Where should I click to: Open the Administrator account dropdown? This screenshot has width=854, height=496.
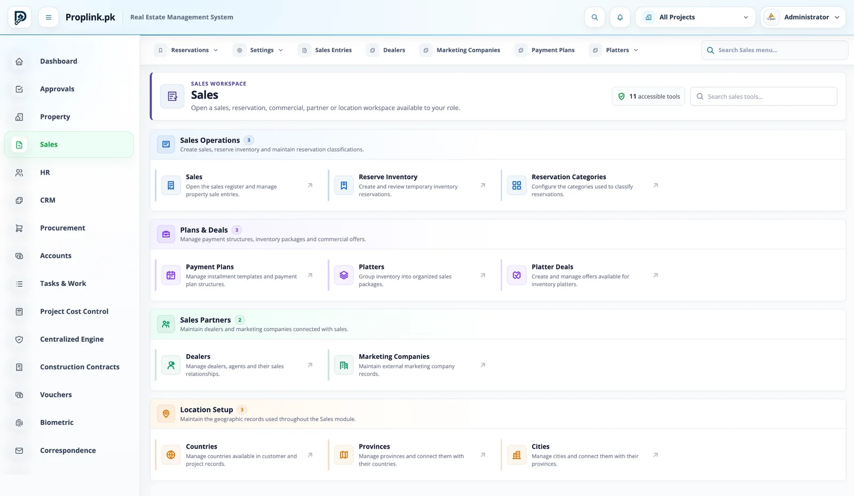(803, 17)
